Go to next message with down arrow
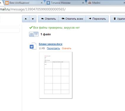125x111 pixels. [x=33, y=19]
